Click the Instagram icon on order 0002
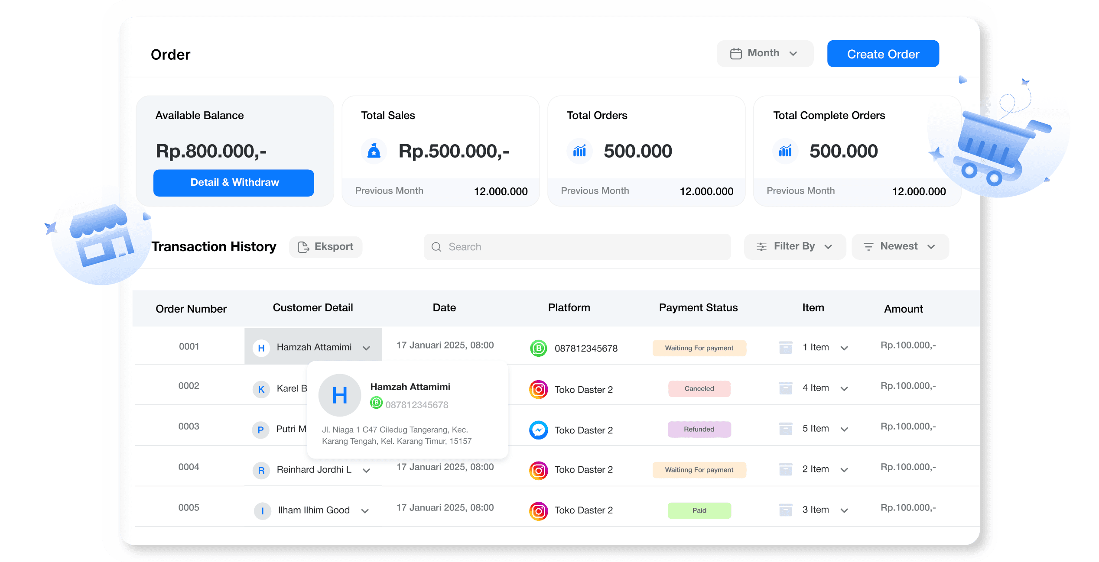Viewport: 1099px width, 562px height. pyautogui.click(x=538, y=389)
